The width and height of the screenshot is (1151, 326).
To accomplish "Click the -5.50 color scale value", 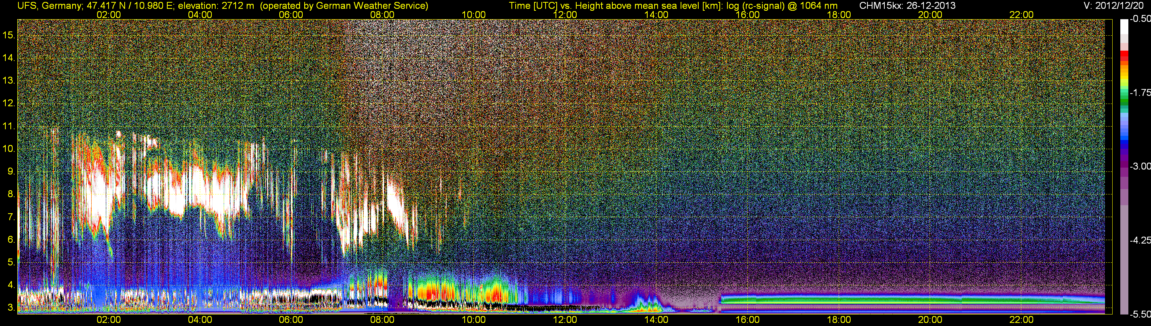I will pos(1140,314).
